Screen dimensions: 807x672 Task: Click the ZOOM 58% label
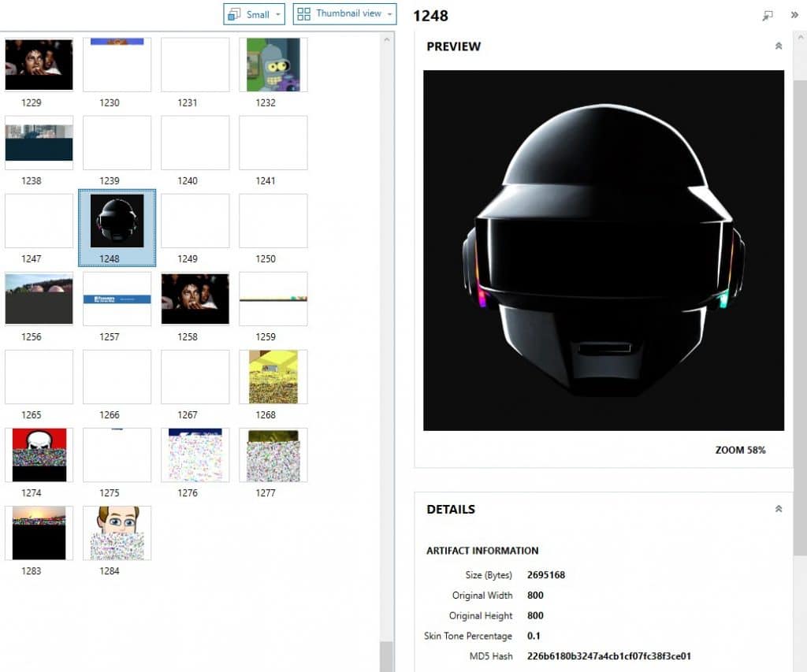tap(740, 450)
